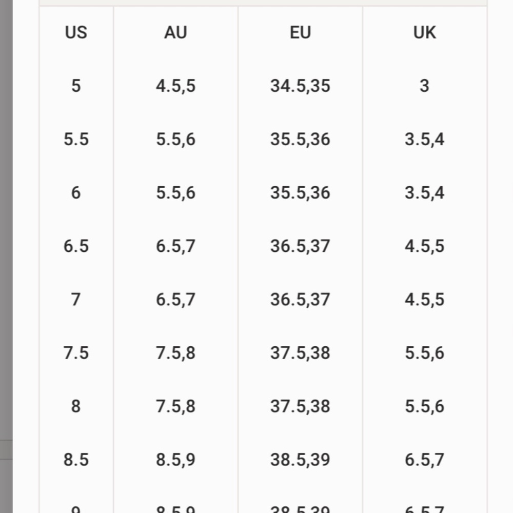Click US size 6.5 in first column
This screenshot has width=513, height=513.
76,246
